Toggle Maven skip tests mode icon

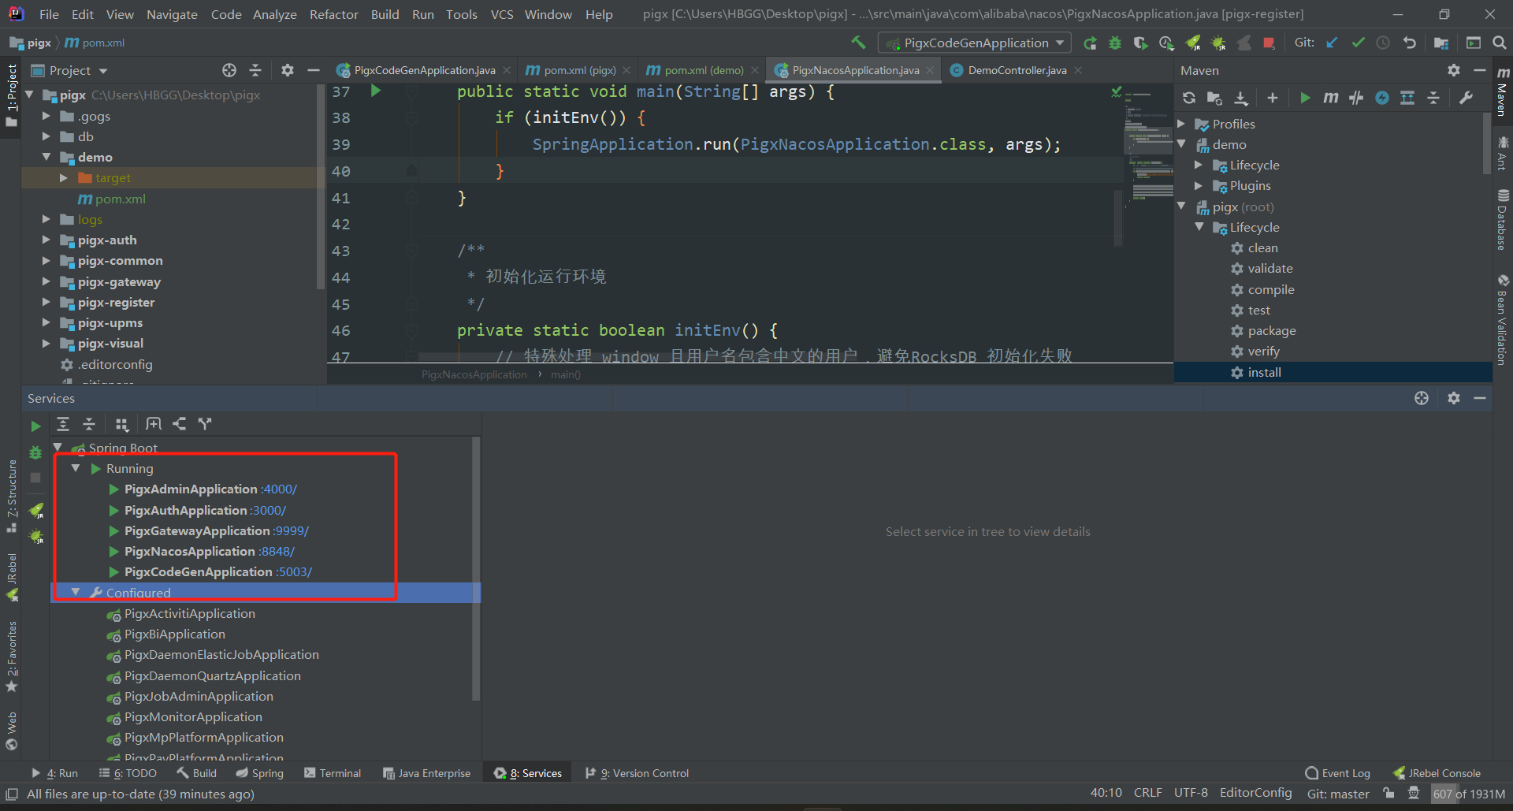pos(1382,98)
